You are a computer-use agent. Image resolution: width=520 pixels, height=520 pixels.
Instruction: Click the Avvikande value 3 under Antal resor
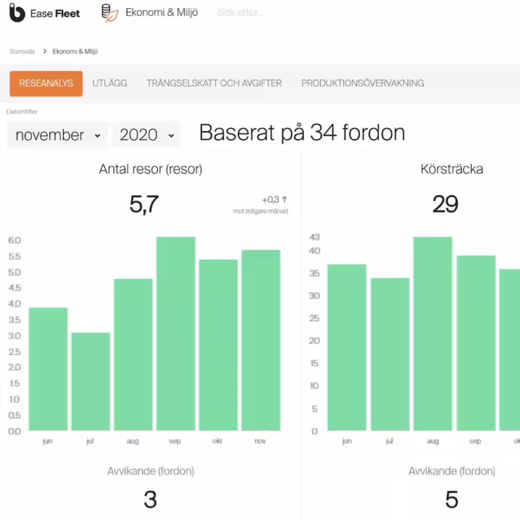point(150,500)
